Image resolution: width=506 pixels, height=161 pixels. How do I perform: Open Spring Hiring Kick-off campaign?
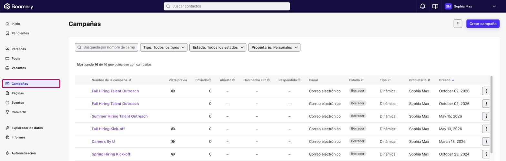[x=111, y=154]
